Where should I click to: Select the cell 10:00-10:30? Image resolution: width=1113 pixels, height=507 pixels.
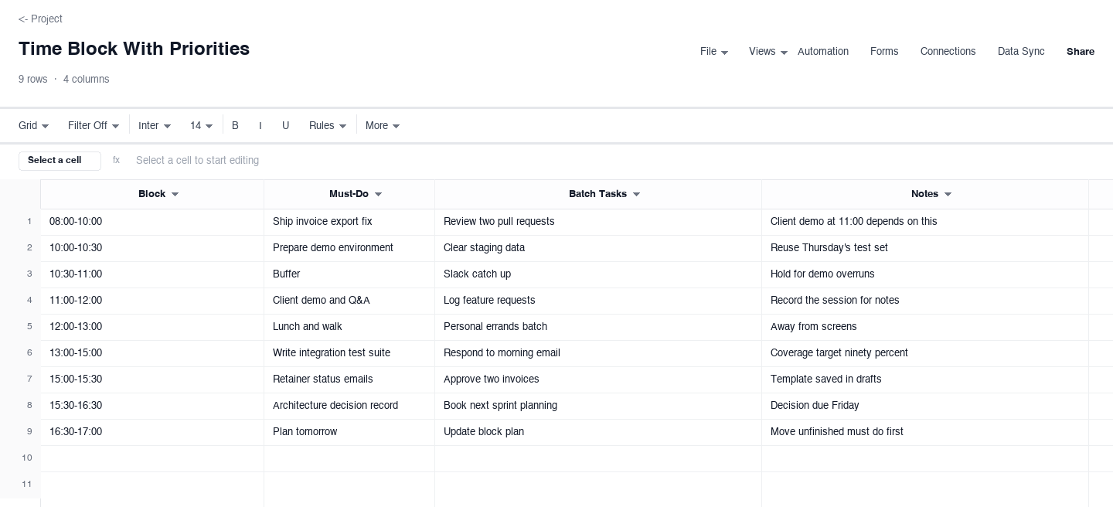152,248
